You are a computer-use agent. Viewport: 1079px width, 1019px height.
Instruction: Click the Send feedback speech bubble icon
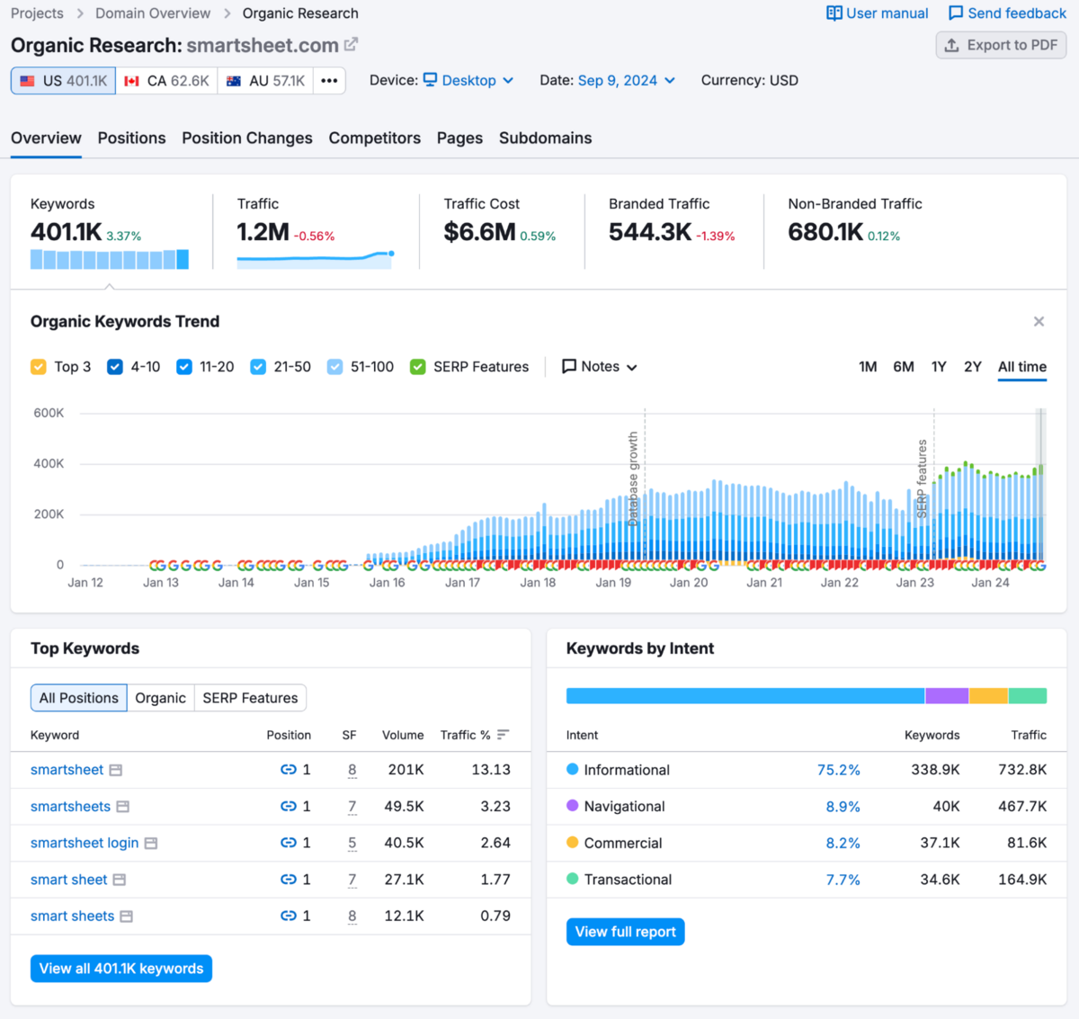[956, 13]
